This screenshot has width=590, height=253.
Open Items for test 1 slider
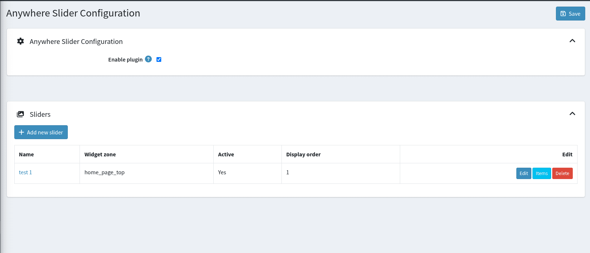pyautogui.click(x=542, y=173)
